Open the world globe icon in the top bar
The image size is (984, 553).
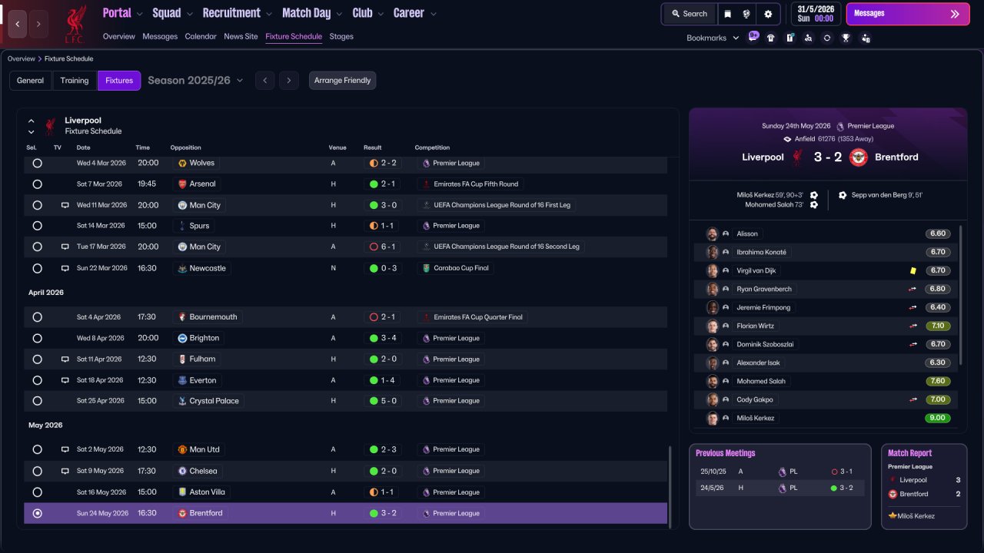(746, 14)
